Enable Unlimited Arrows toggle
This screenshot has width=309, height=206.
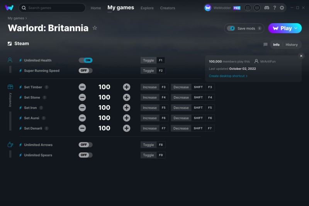pos(85,145)
